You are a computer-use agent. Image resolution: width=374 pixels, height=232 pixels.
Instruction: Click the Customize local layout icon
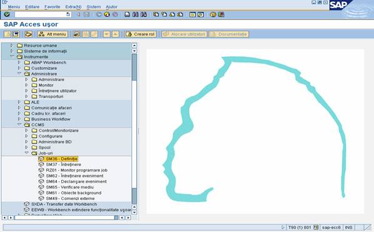coord(221,14)
